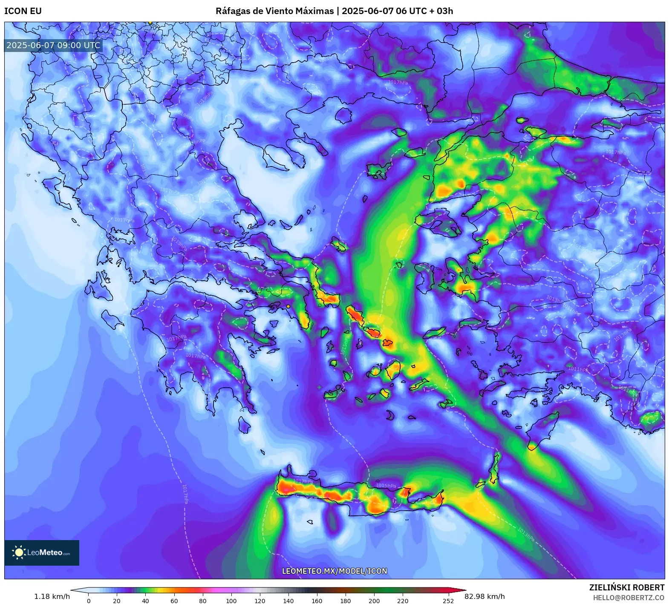Click the 82.98 km/h maximum value label
Viewport: 669px width, 604px height.
pos(484,596)
